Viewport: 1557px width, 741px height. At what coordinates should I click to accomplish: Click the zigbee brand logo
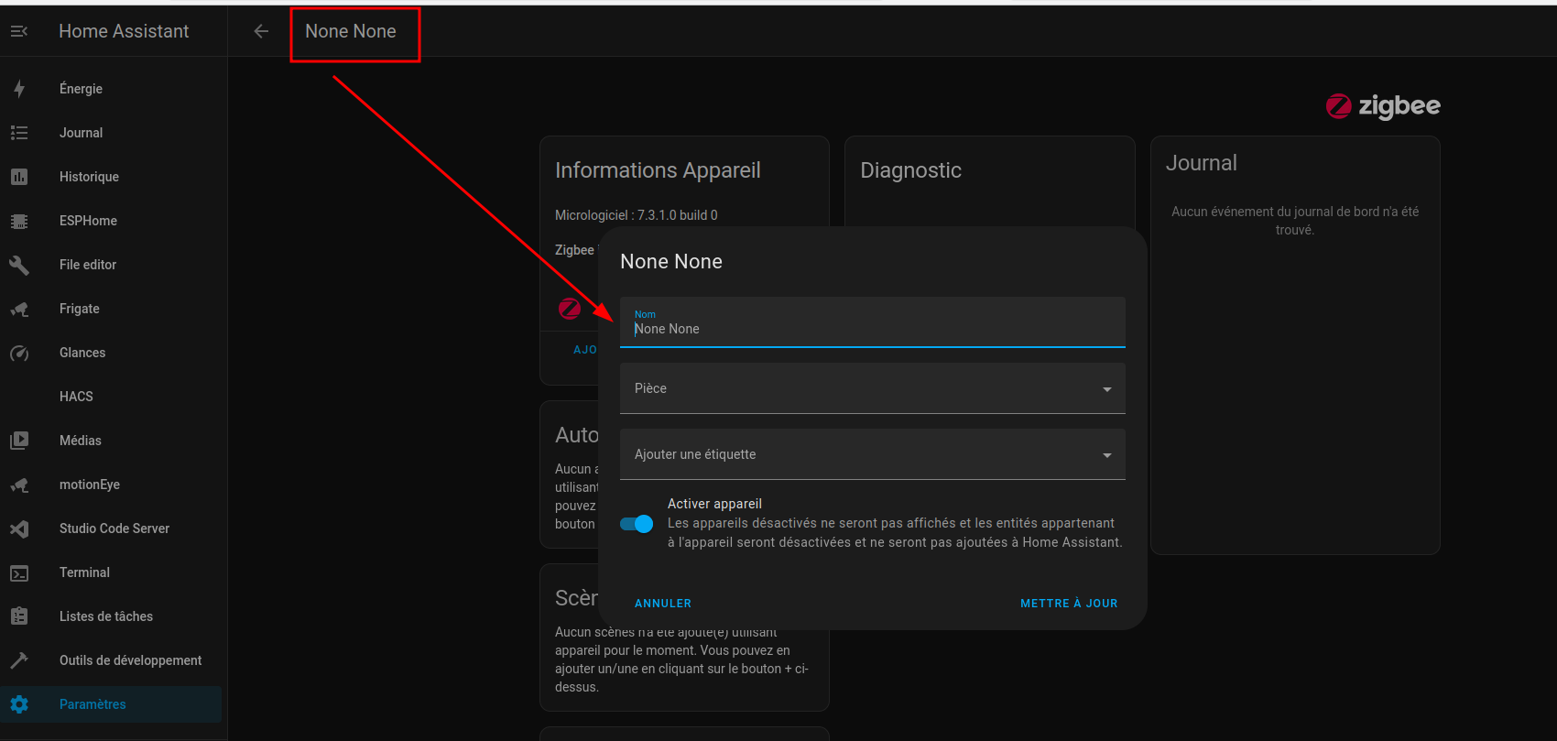click(1383, 106)
